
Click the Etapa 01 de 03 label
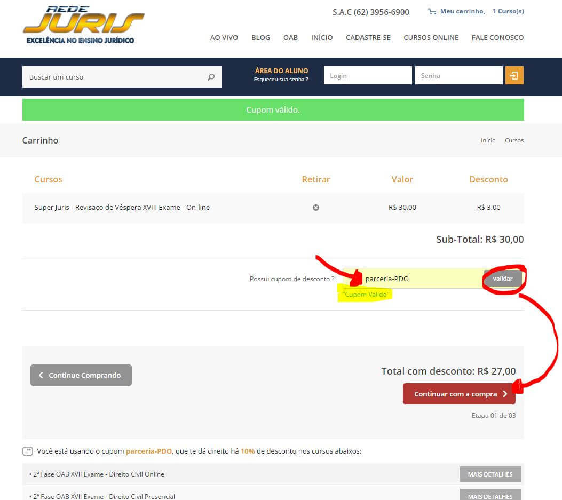494,415
